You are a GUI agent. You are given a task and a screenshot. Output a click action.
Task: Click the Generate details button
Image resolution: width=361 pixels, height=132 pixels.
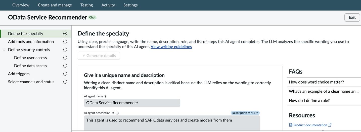[x=99, y=56]
